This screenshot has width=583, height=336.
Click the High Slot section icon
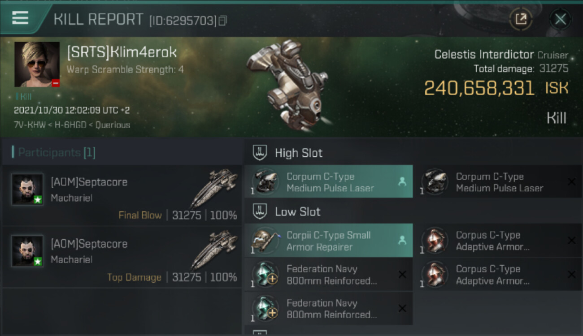point(261,153)
